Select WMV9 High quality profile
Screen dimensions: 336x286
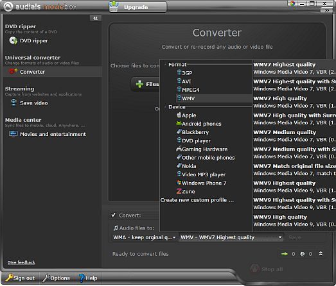294,221
